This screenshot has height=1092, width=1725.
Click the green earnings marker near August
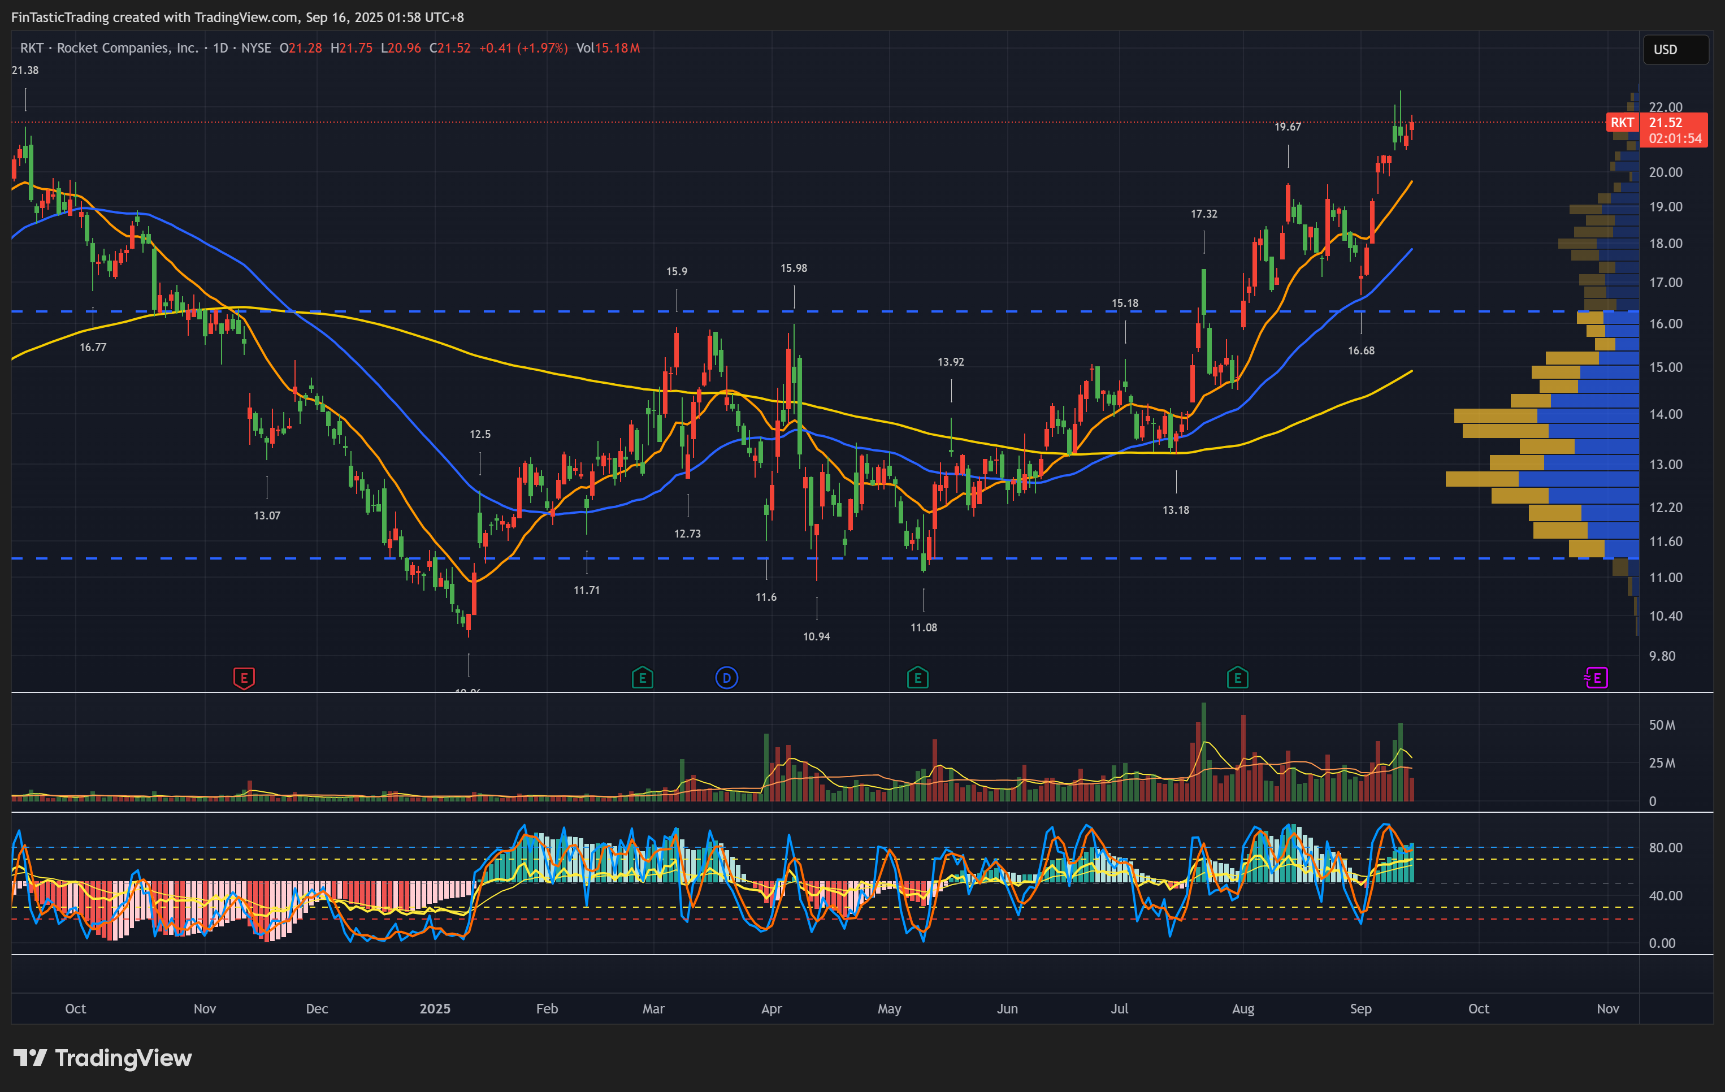[1237, 678]
